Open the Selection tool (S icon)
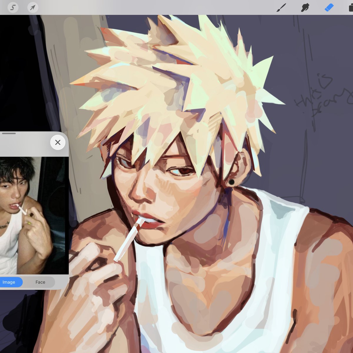The height and width of the screenshot is (353, 353). pos(13,7)
